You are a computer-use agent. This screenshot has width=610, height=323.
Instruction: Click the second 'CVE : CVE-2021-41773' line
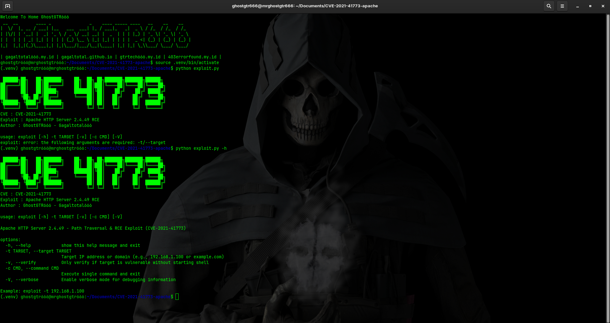(26, 194)
